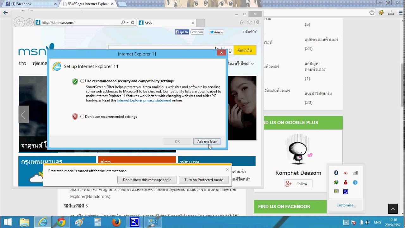Image resolution: width=405 pixels, height=228 pixels.
Task: Open the Internet Explorer privacy statement link
Action: click(144, 100)
